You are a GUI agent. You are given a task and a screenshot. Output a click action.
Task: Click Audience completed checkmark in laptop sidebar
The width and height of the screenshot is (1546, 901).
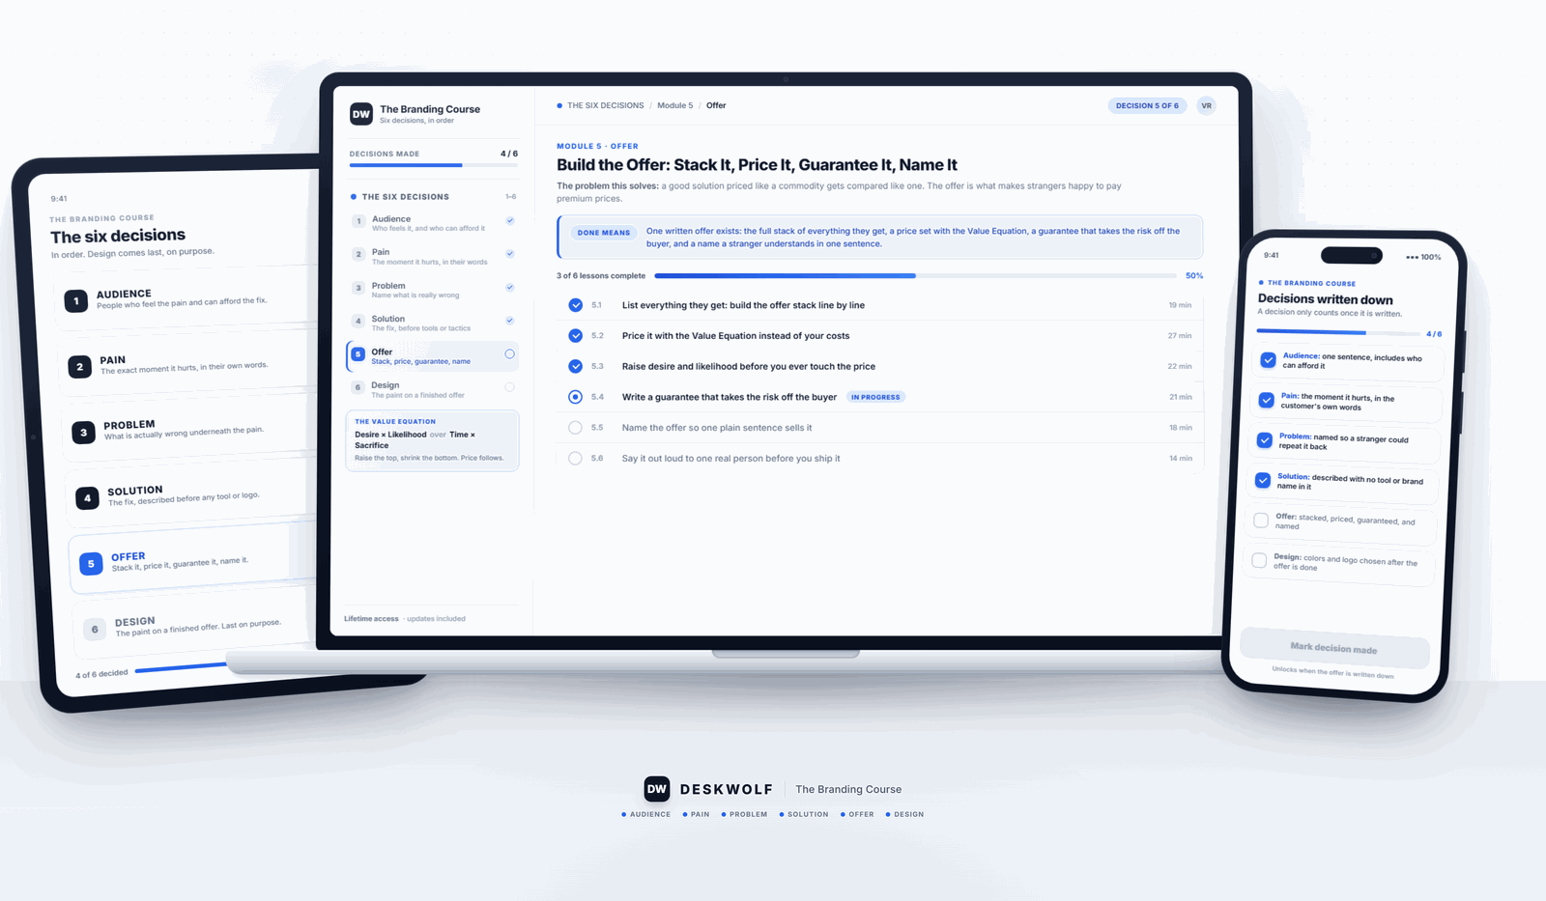click(x=510, y=221)
